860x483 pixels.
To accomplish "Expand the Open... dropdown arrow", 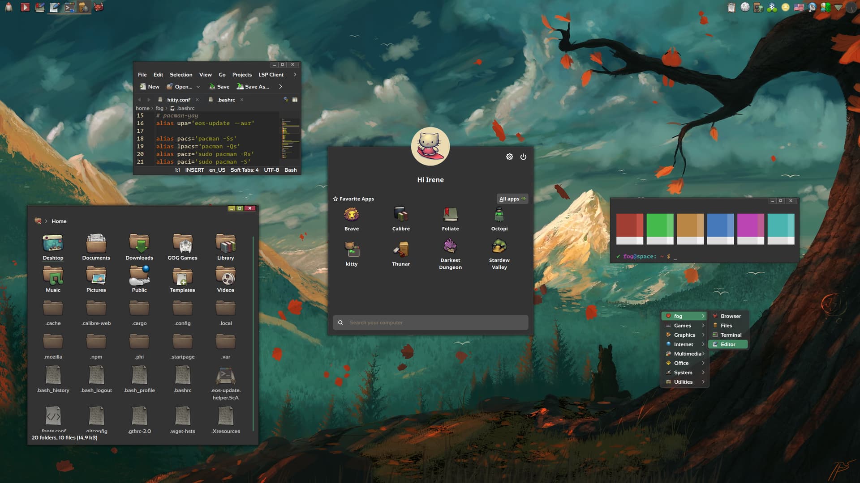I will tap(198, 87).
